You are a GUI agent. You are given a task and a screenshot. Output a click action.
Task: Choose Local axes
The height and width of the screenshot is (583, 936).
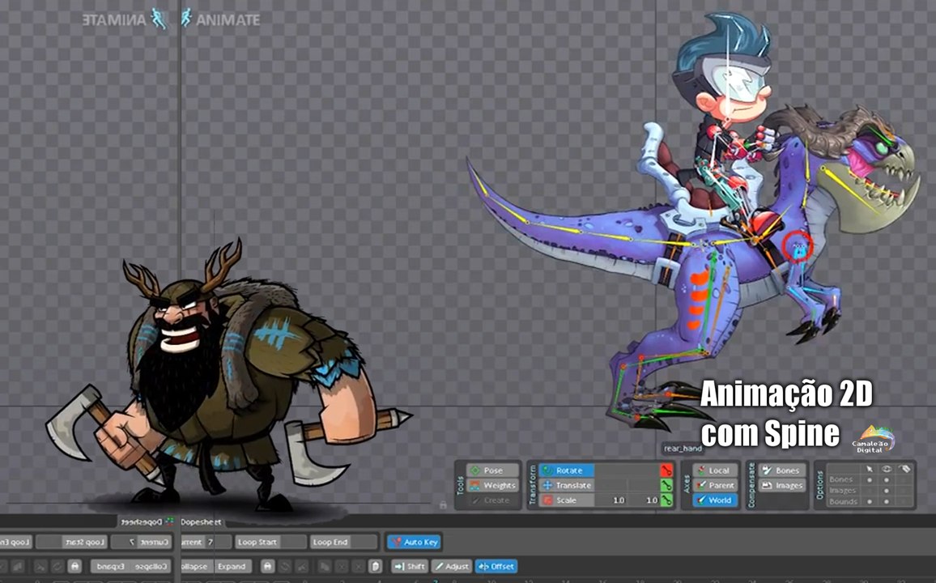coord(714,470)
